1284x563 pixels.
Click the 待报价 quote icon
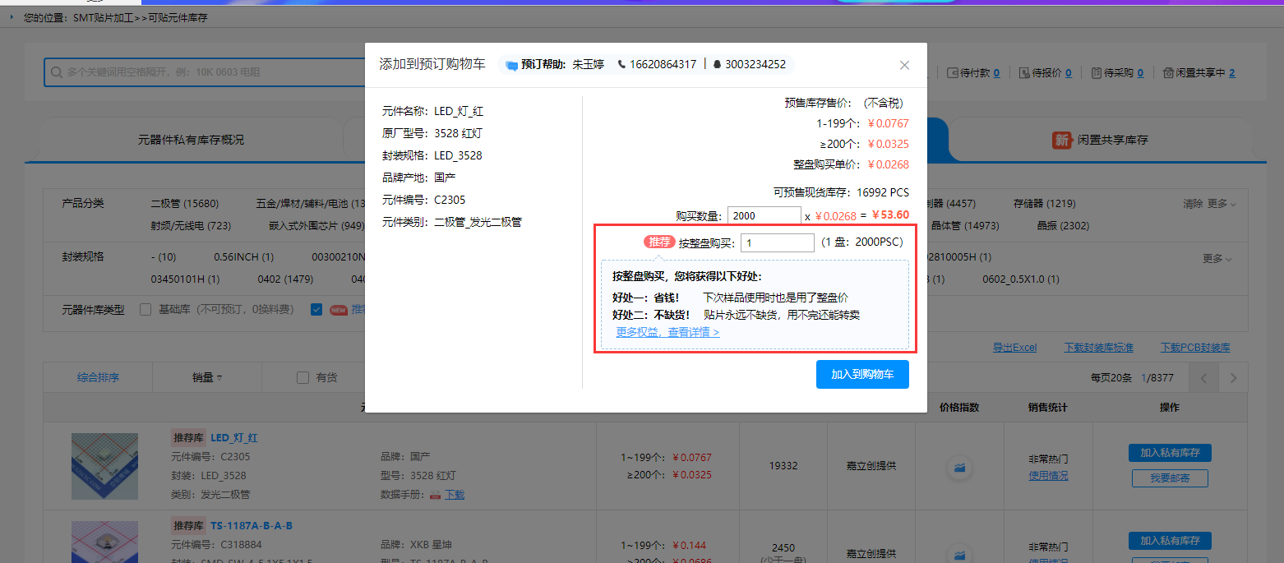(1024, 73)
